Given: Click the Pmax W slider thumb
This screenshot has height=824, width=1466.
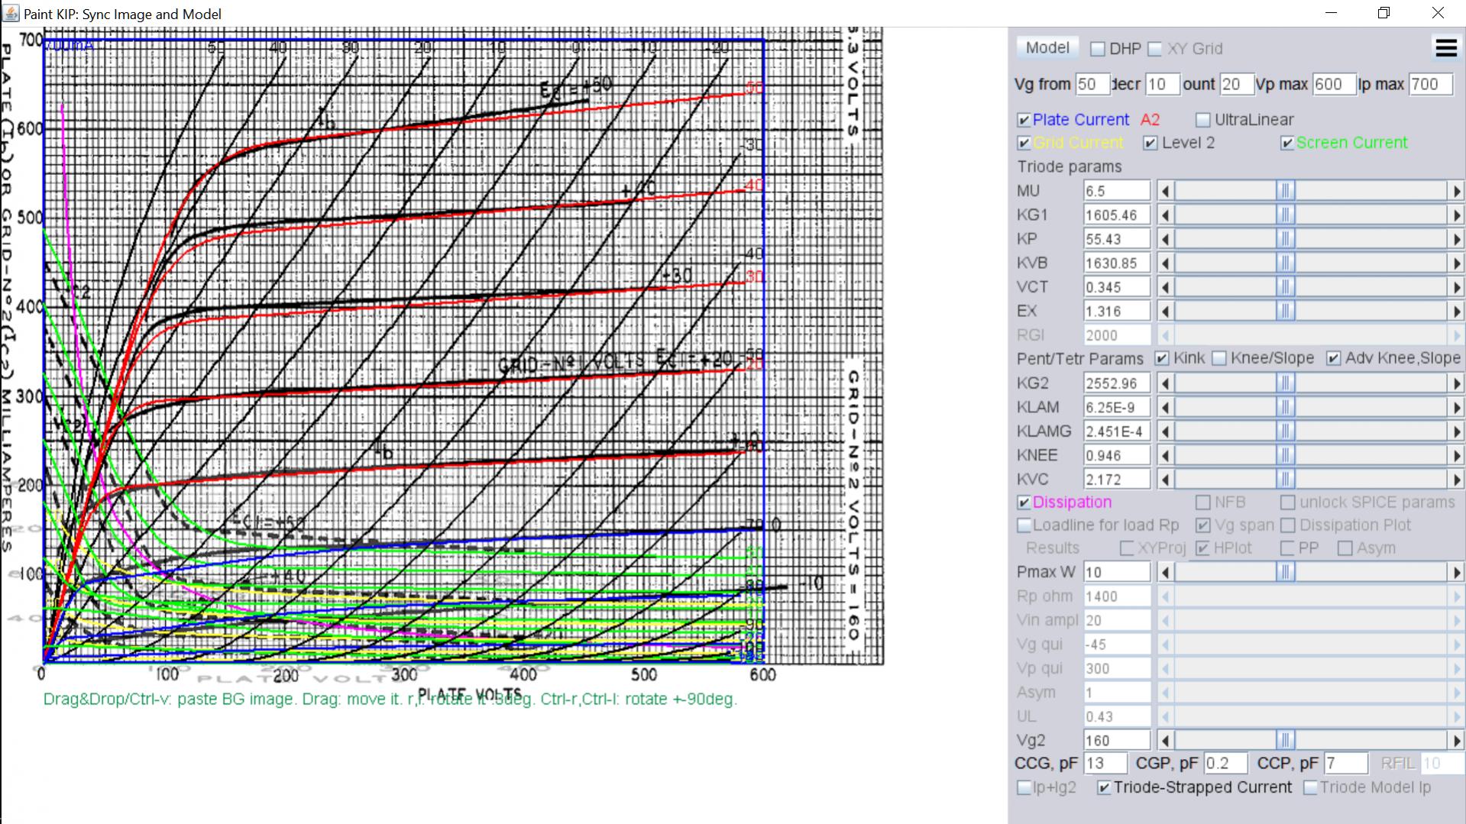Looking at the screenshot, I should tap(1285, 572).
